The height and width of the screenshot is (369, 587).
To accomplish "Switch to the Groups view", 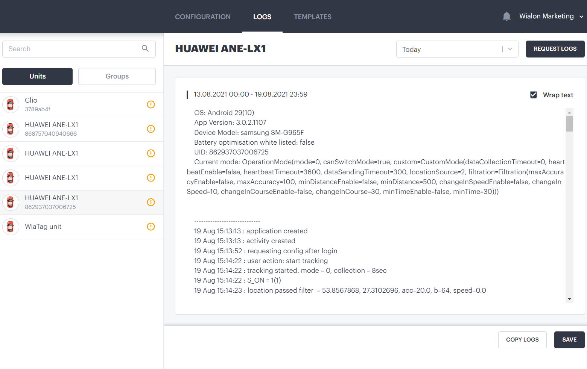I will click(117, 76).
